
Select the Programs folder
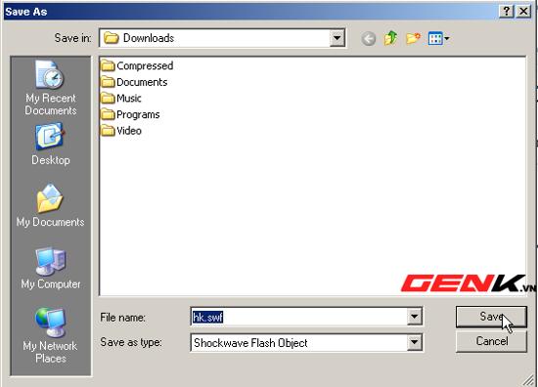coord(130,114)
